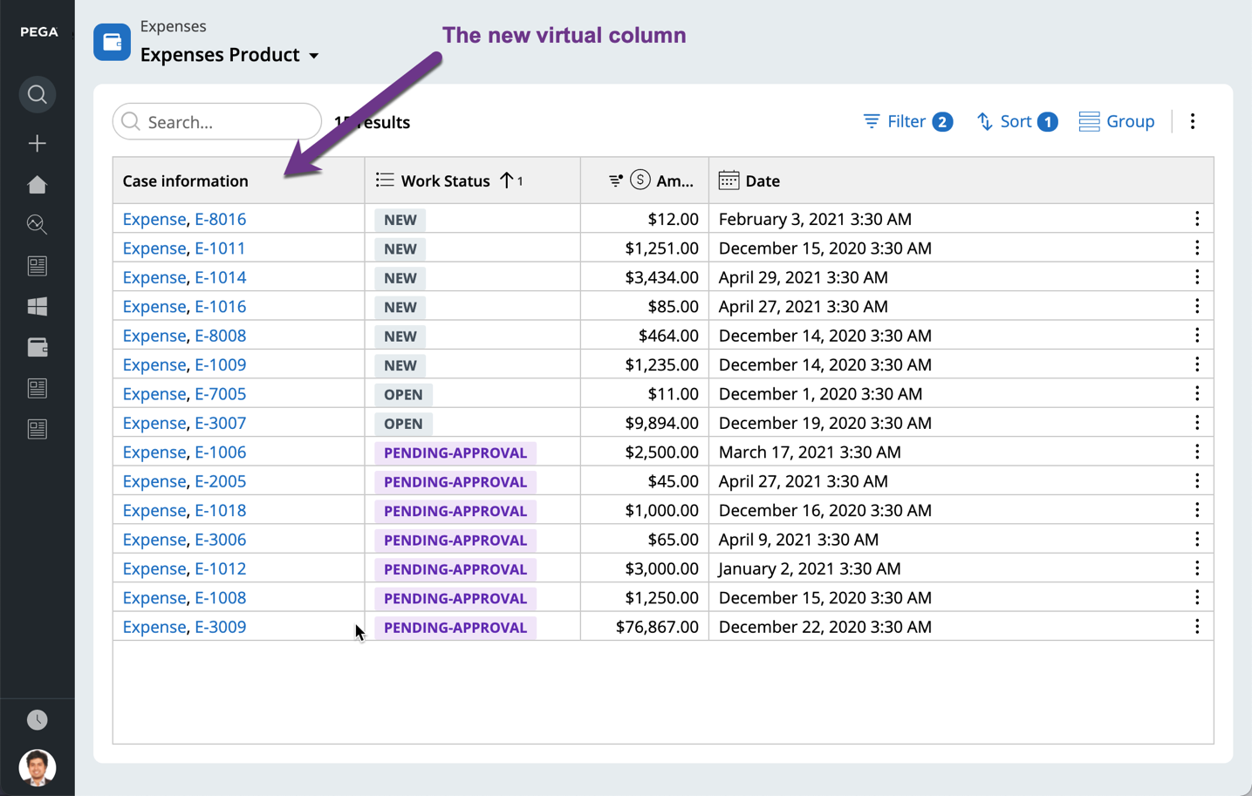Click the PEGA logo
This screenshot has width=1252, height=796.
[x=39, y=32]
